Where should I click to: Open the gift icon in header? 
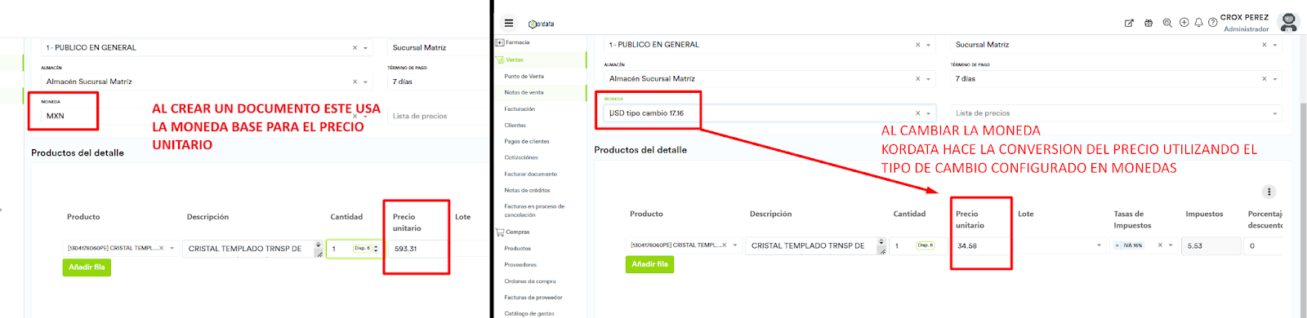[1149, 23]
